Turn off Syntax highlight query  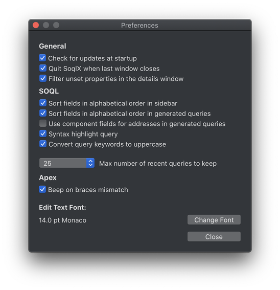tap(43, 133)
